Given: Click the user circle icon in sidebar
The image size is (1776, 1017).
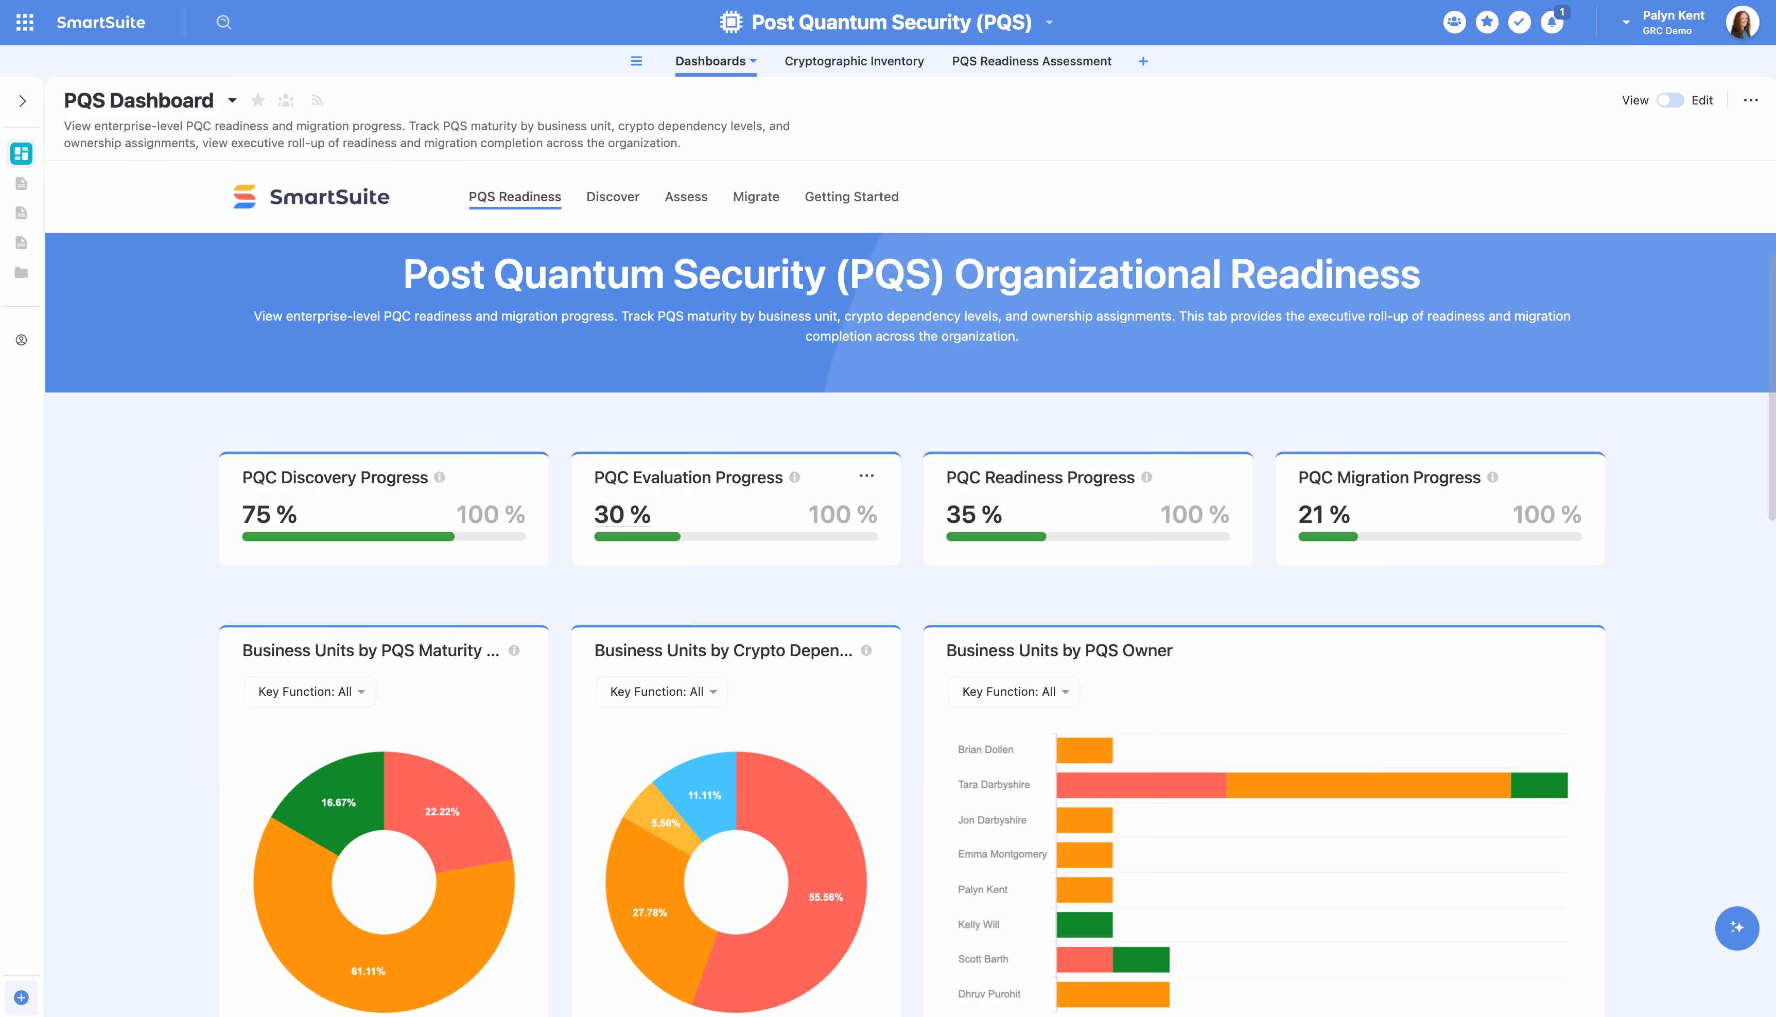Looking at the screenshot, I should 22,340.
